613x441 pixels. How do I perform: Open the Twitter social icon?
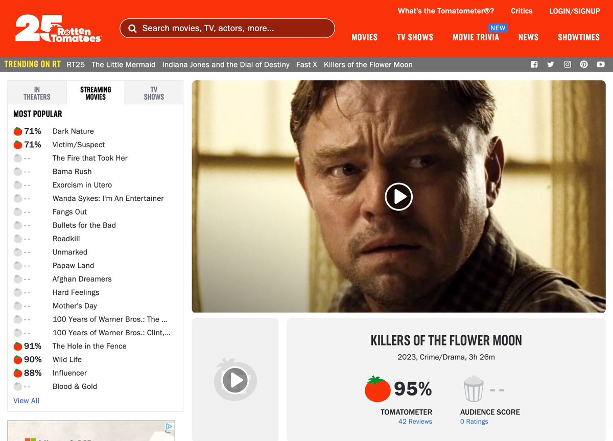tap(550, 64)
